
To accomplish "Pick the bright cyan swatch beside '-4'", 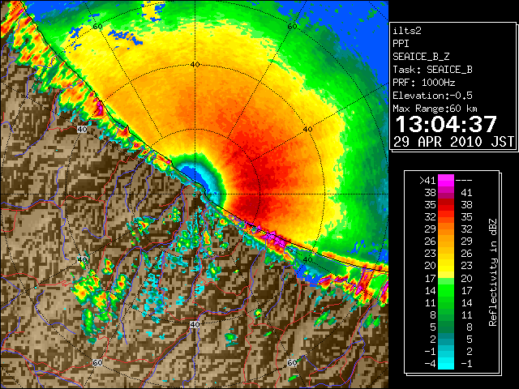I will coord(446,363).
